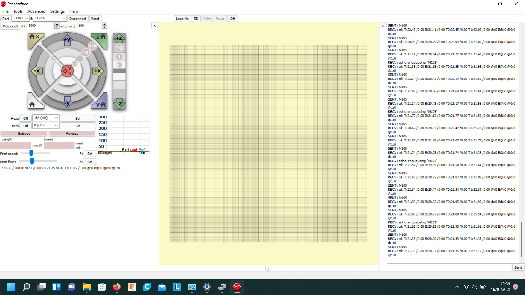Click the home all axes icon
This screenshot has height=295, width=525.
(x=33, y=104)
